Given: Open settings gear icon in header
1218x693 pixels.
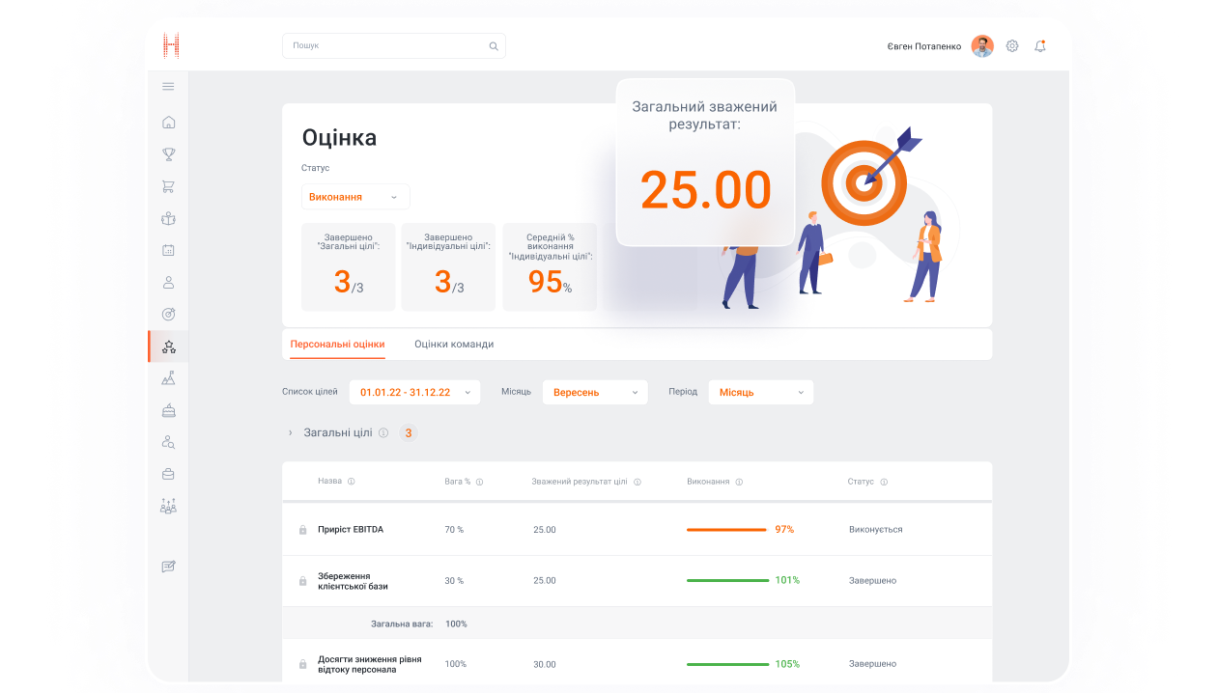Looking at the screenshot, I should point(1012,46).
